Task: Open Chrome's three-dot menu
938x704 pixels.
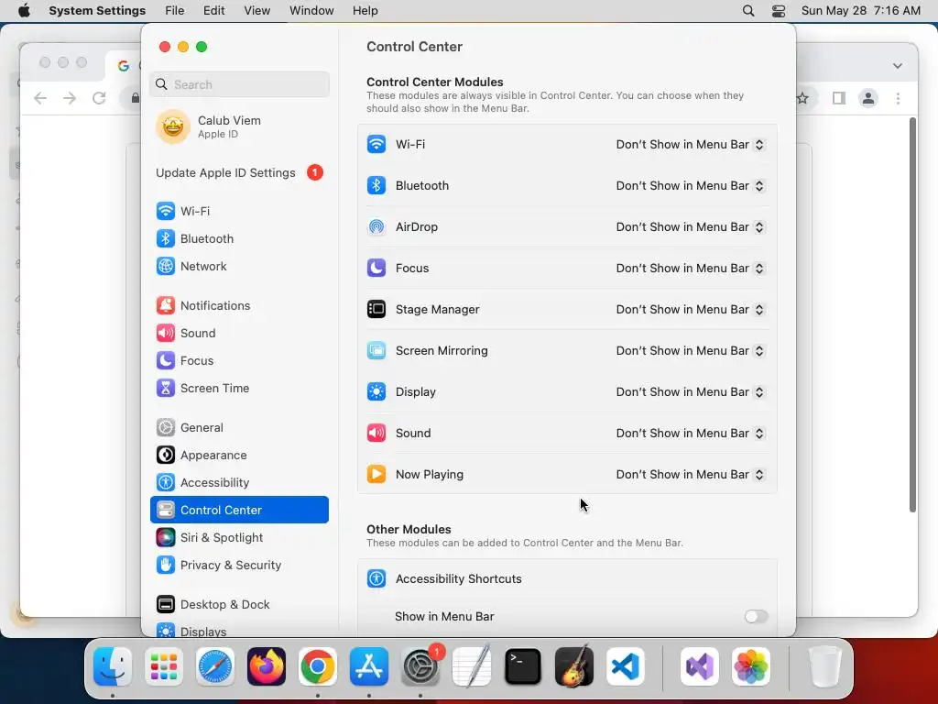Action: click(898, 98)
